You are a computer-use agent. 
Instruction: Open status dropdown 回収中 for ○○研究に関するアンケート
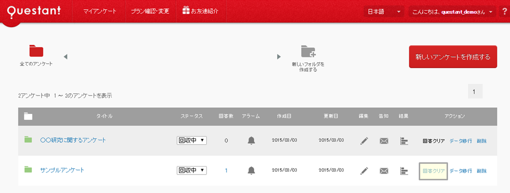(x=192, y=140)
